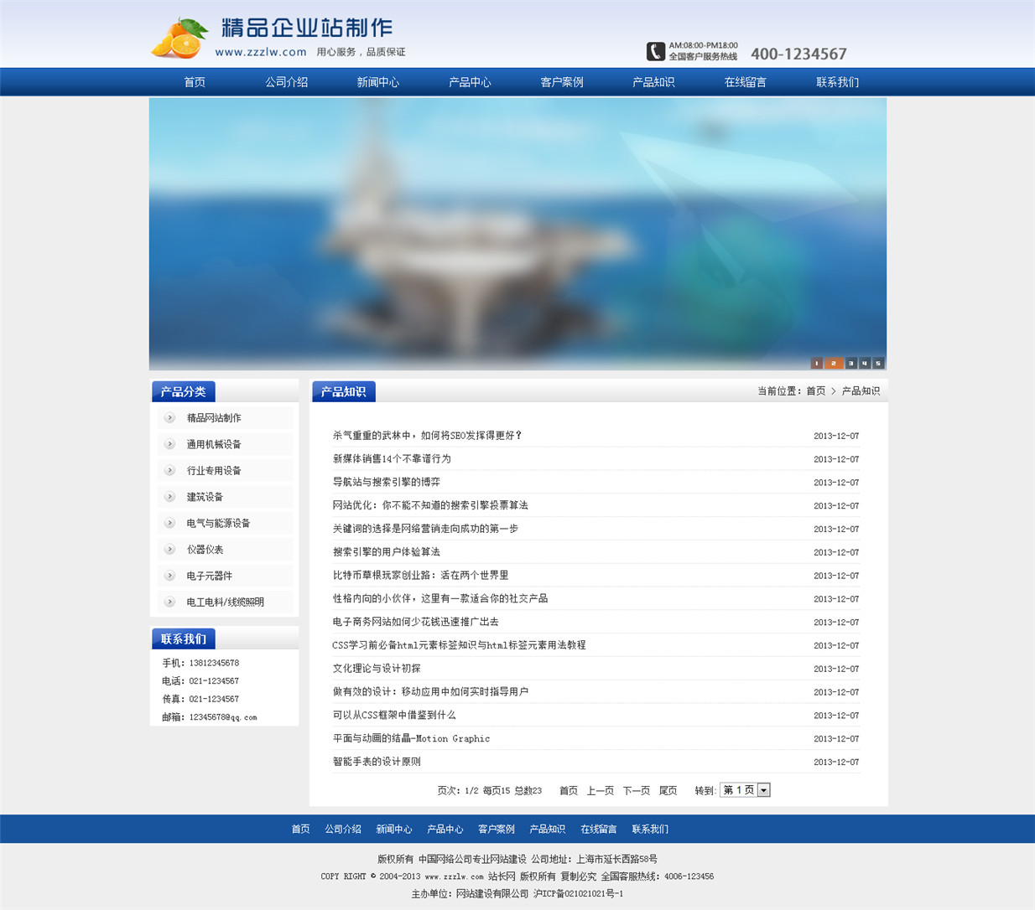This screenshot has height=910, width=1035.
Task: Click 站长网 link in footer copyright
Action: click(x=502, y=876)
